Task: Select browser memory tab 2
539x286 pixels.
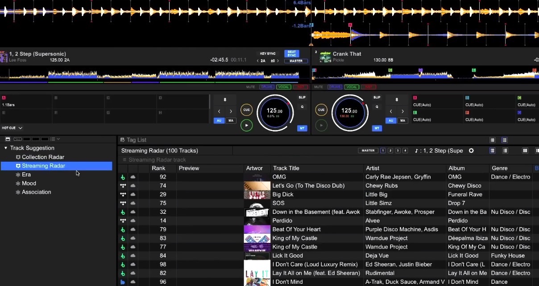Action: [x=390, y=151]
